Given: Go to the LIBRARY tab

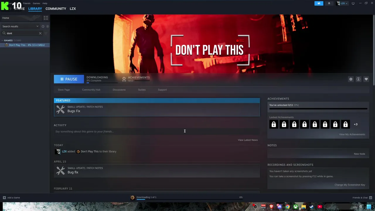Looking at the screenshot, I should (x=35, y=9).
